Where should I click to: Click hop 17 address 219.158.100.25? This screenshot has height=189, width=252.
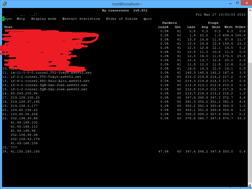pos(25,97)
